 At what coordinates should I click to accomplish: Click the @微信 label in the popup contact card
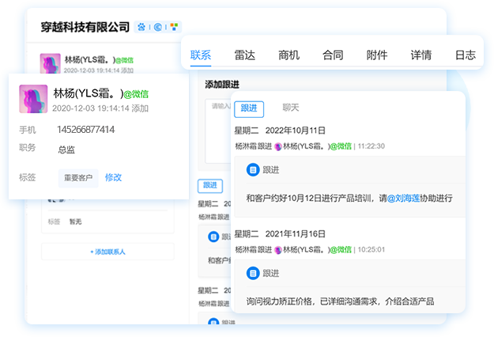pos(136,94)
